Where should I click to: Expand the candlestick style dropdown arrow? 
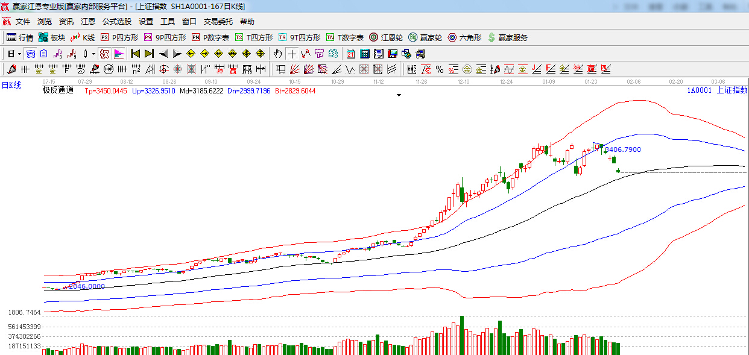(93, 54)
